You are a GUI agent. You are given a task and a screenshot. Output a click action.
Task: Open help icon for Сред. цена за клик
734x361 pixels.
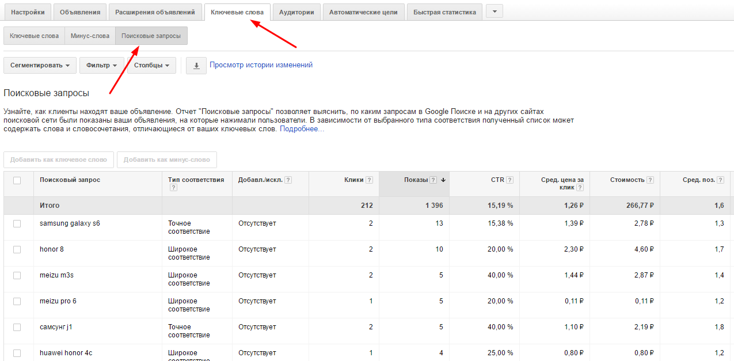pos(580,188)
